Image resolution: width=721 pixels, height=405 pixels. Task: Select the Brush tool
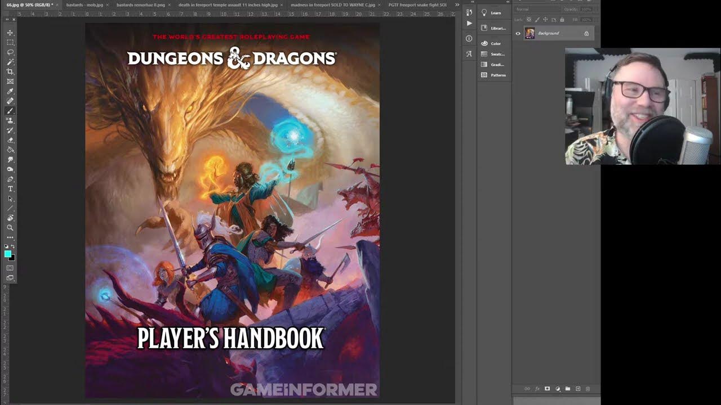(x=10, y=111)
